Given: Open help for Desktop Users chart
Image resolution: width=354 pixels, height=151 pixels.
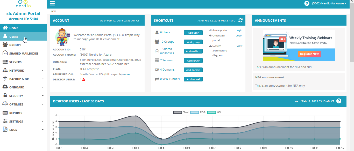Looking at the screenshot, I should (339, 101).
